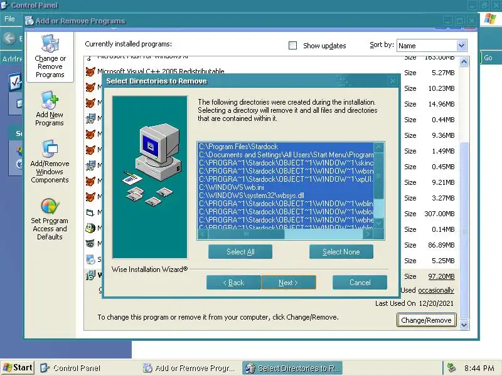Open Add New Programs section
This screenshot has height=376, width=502.
(x=50, y=109)
